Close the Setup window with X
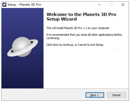This screenshot has height=102, width=130. [123, 5]
